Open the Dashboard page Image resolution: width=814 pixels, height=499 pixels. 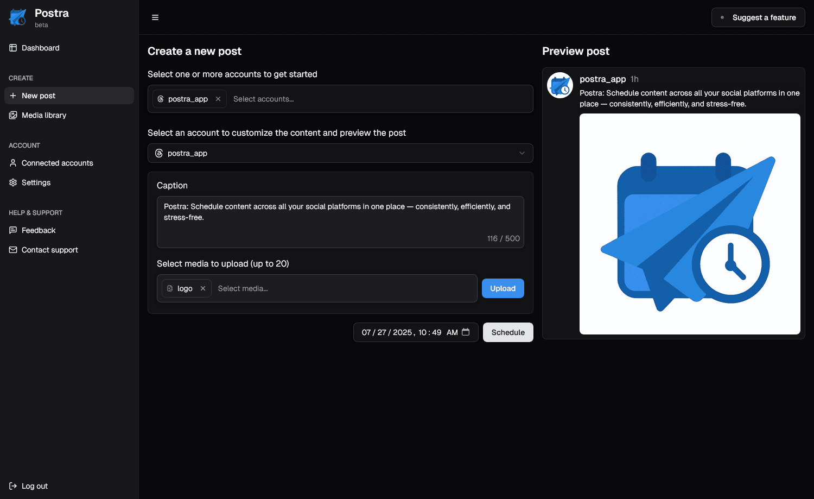tap(69, 48)
